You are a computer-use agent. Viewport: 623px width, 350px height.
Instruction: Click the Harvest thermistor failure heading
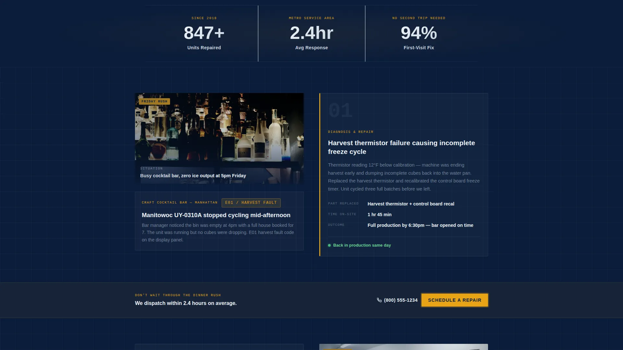[401, 147]
